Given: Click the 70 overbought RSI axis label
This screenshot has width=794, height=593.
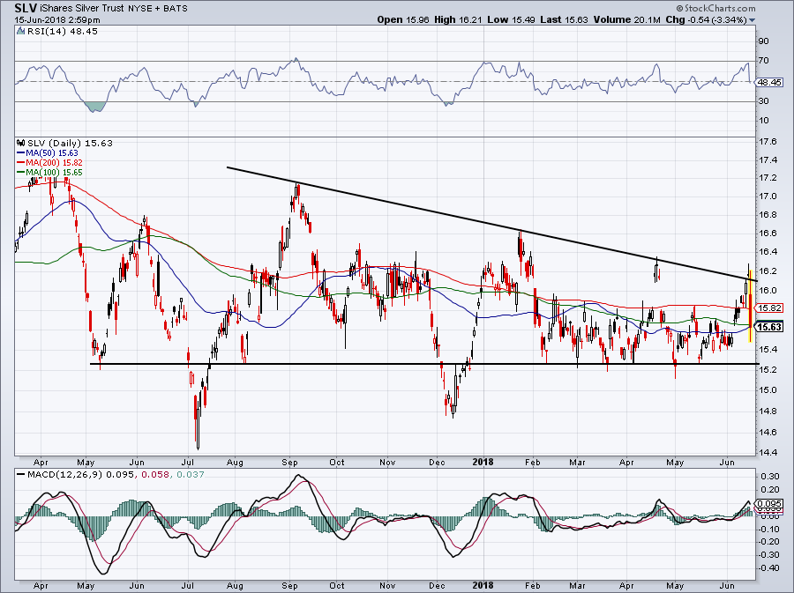Looking at the screenshot, I should (764, 61).
